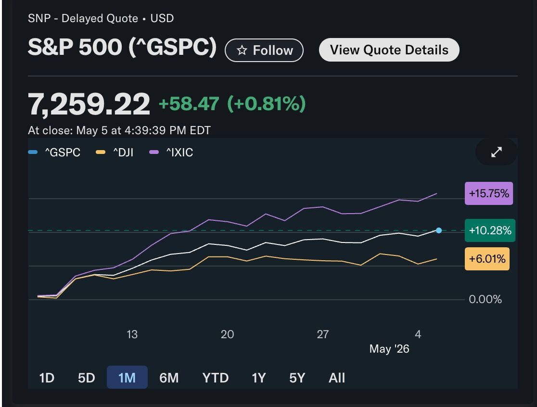
Task: Click the date label 13 on axis
Action: click(132, 334)
